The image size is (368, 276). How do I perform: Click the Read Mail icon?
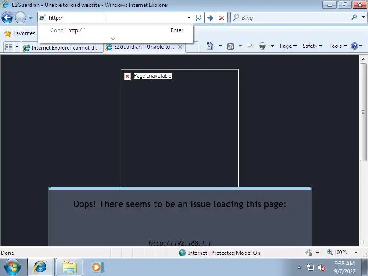pos(250,46)
